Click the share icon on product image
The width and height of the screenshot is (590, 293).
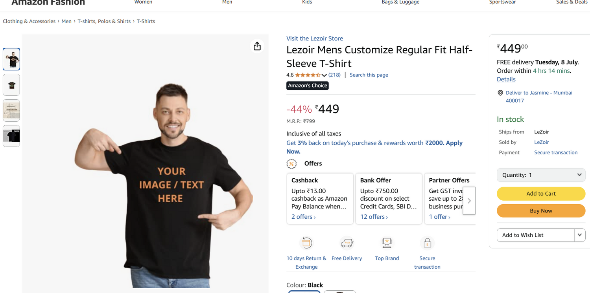pos(257,46)
